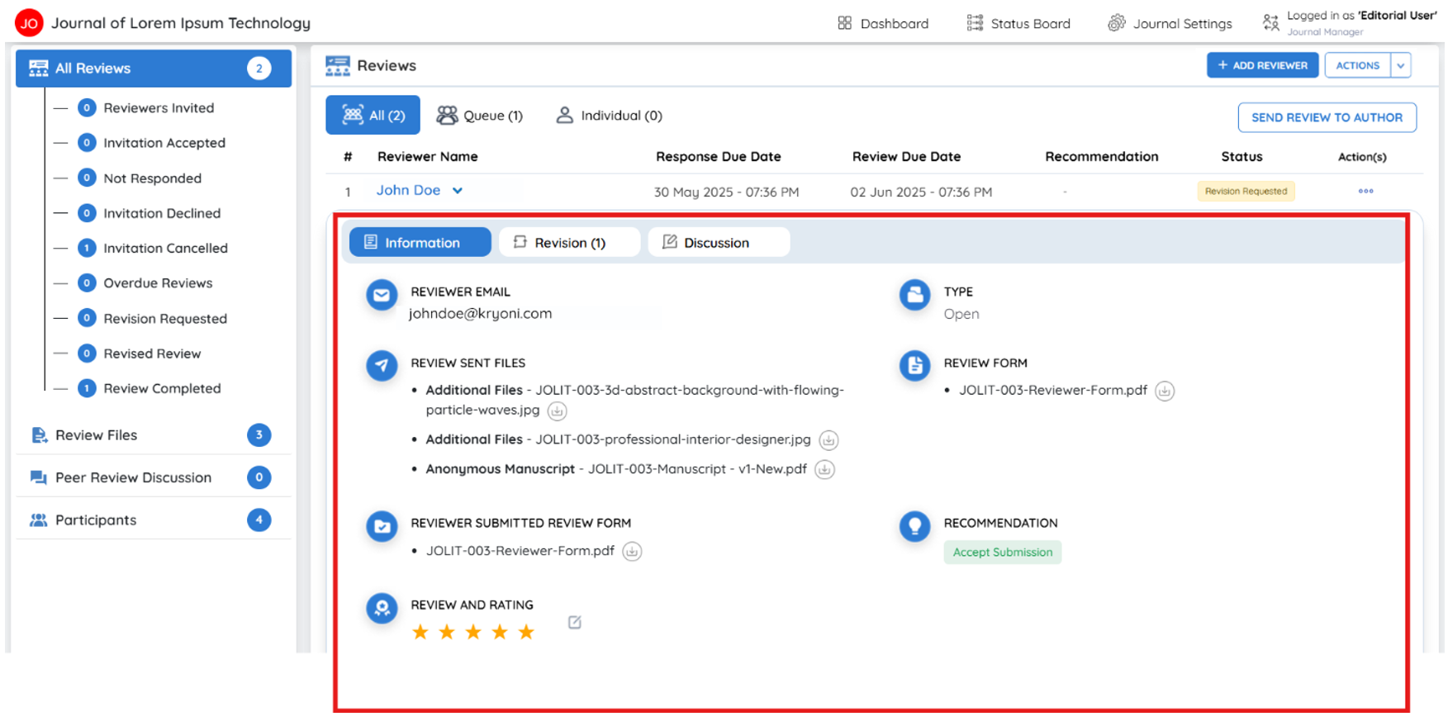Image resolution: width=1448 pixels, height=726 pixels.
Task: Open Reviewers Invited filter
Action: click(x=146, y=108)
